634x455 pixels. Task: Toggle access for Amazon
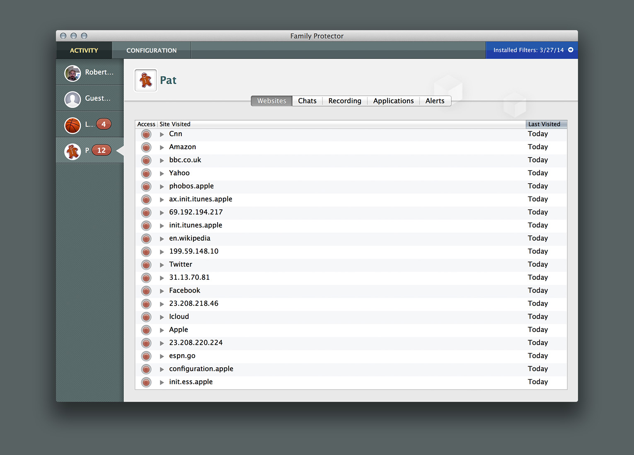(146, 147)
